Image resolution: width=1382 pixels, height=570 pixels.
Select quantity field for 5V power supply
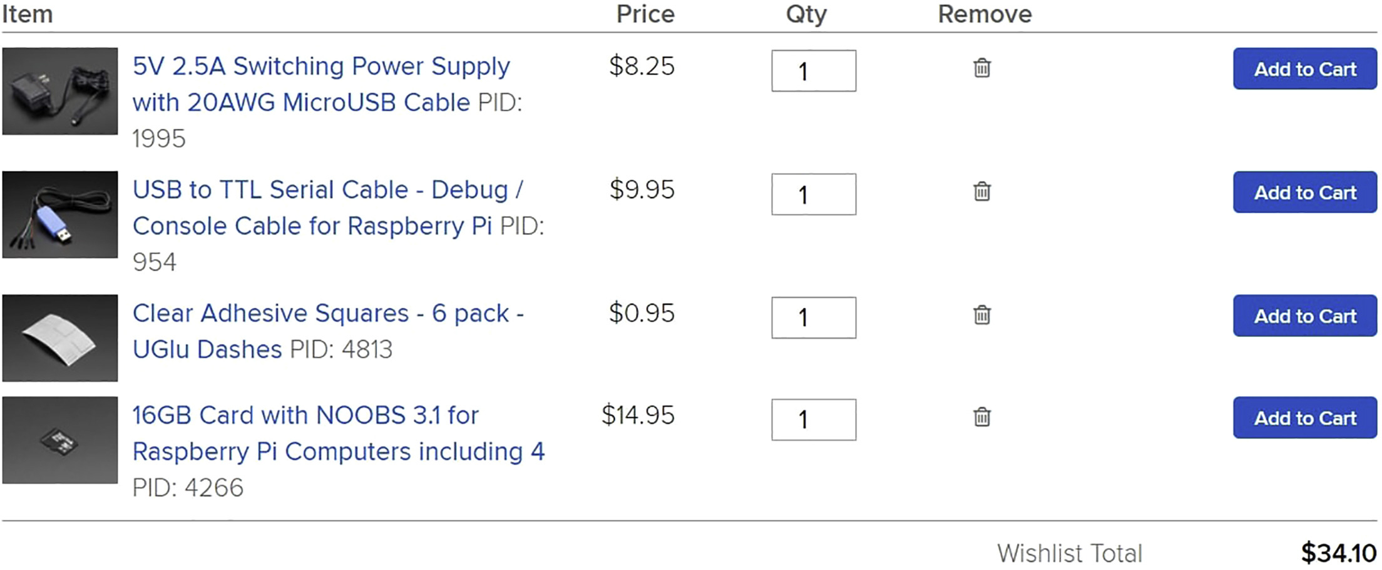[x=814, y=71]
